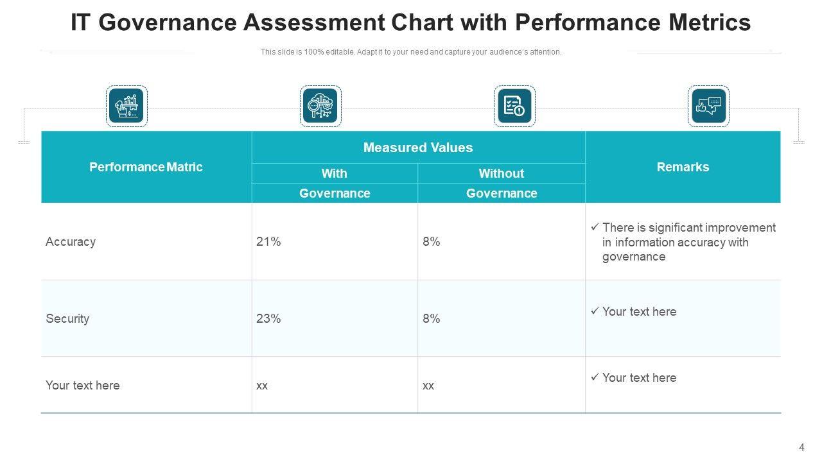Click the Security row label
The image size is (822, 462).
click(x=67, y=319)
